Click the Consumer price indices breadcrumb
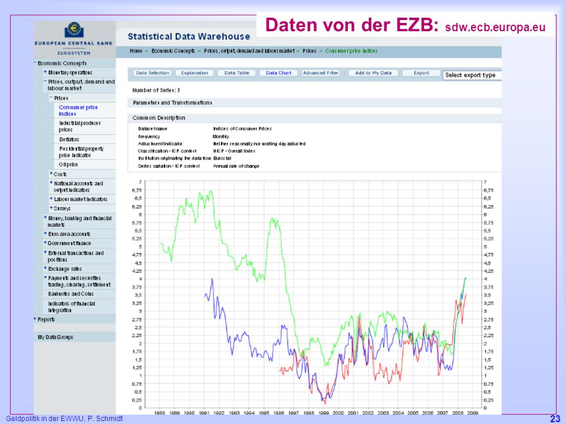The height and width of the screenshot is (424, 566). [351, 51]
